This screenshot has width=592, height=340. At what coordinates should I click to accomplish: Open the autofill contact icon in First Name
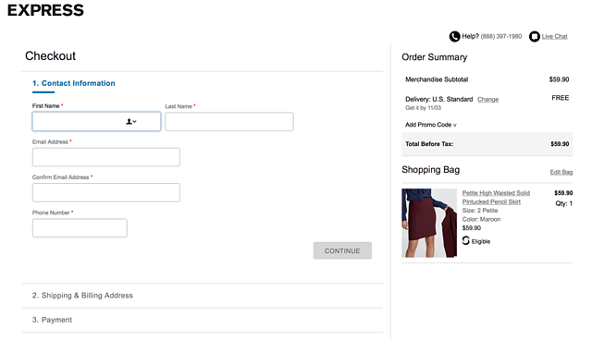(x=131, y=121)
